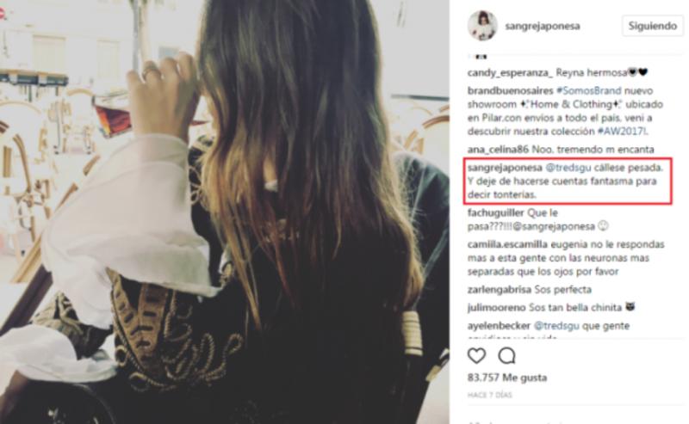The image size is (689, 424).
Task: Toggle the Siguiendo follow button
Action: point(653,26)
